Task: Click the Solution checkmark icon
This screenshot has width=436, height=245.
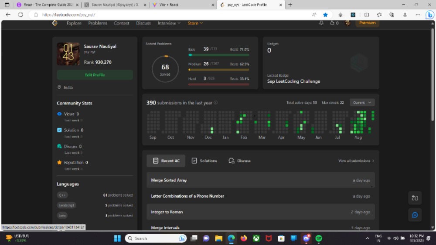Action: [59, 130]
